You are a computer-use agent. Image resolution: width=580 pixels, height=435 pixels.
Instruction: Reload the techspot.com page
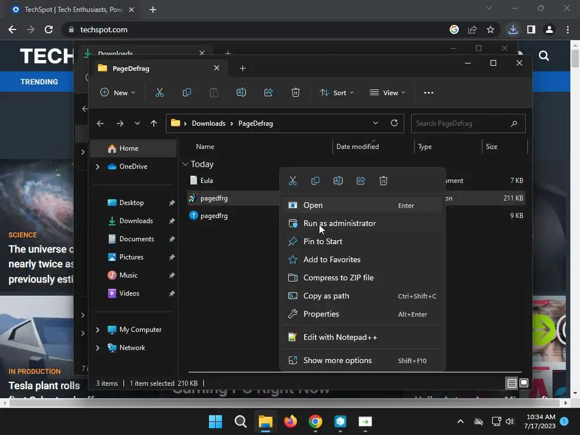49,29
